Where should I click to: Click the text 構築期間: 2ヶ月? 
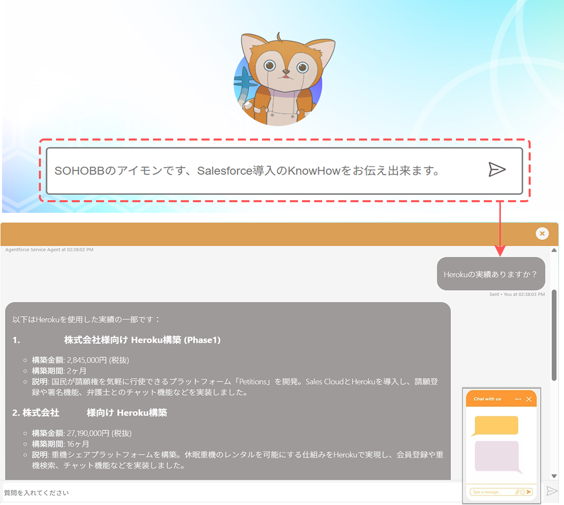(59, 371)
